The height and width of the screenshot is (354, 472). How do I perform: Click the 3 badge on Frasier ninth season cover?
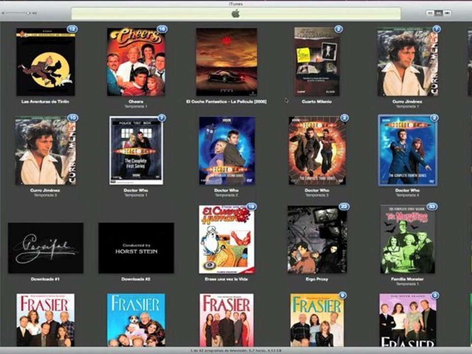[x=435, y=295]
